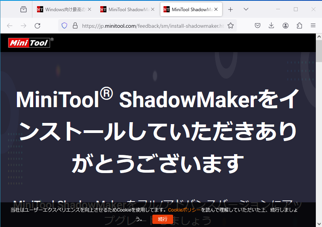This screenshot has width=322, height=227.
Task: Switch to the Windows向け最高の tab
Action: coord(64,9)
